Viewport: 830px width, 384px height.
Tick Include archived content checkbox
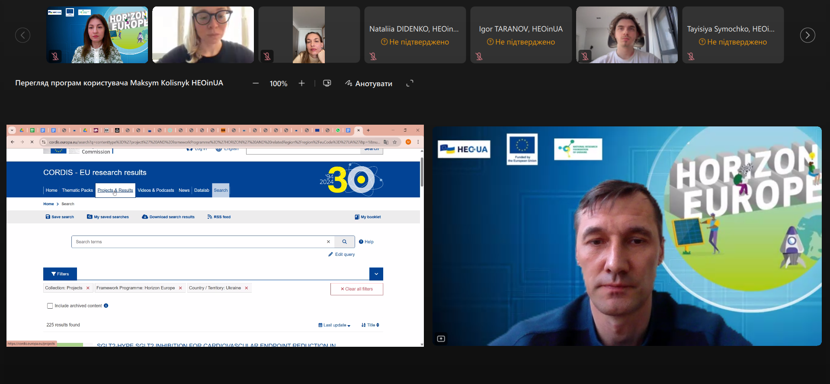click(x=50, y=306)
